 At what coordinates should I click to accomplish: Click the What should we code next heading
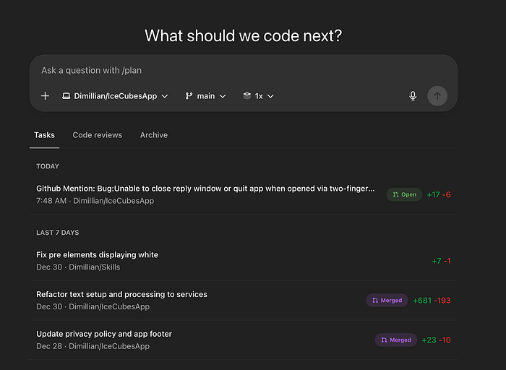point(243,35)
